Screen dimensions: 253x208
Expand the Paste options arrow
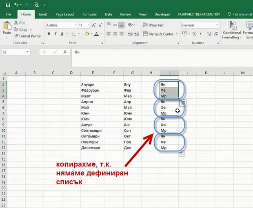pos(7,37)
